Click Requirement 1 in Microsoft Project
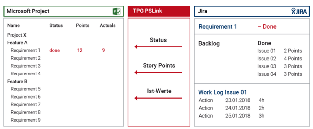The image size is (313, 129). pyautogui.click(x=25, y=50)
